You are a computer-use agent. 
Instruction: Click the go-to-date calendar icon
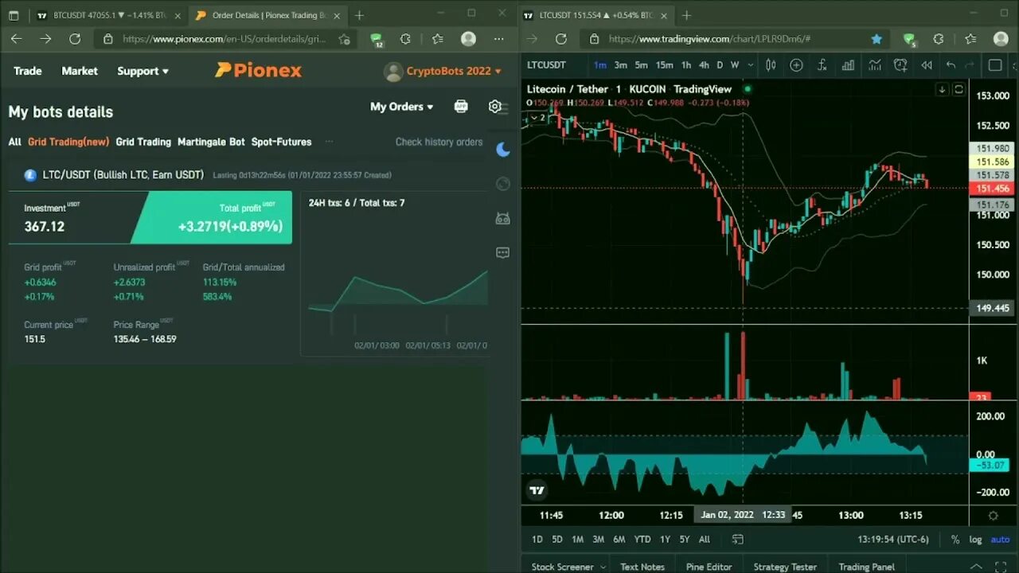pyautogui.click(x=738, y=540)
